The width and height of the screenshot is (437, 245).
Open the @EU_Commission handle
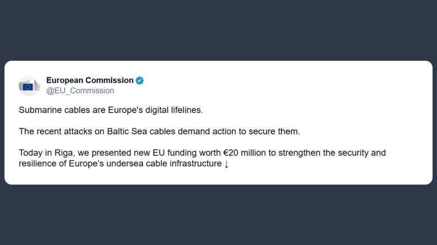pos(80,90)
